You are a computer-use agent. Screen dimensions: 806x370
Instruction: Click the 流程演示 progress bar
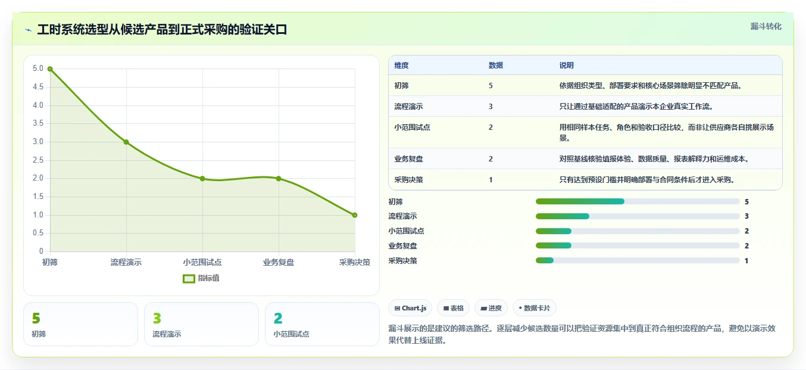tap(638, 216)
